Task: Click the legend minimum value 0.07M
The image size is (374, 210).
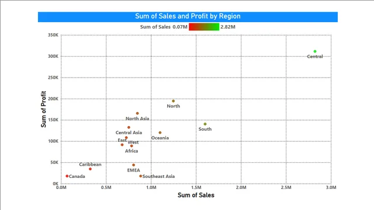Action: [180, 27]
